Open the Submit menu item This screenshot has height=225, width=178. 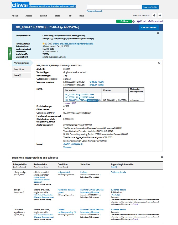point(43,16)
